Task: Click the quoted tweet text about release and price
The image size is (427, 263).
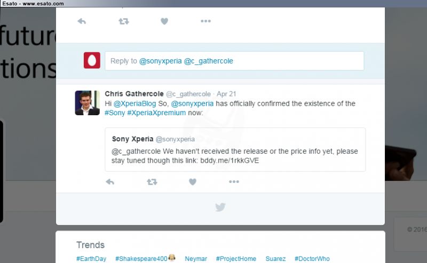Action: [235, 156]
